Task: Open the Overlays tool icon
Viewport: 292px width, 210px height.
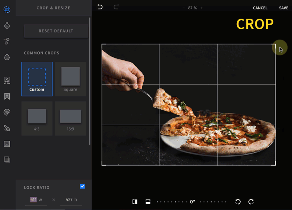Action: 7,159
